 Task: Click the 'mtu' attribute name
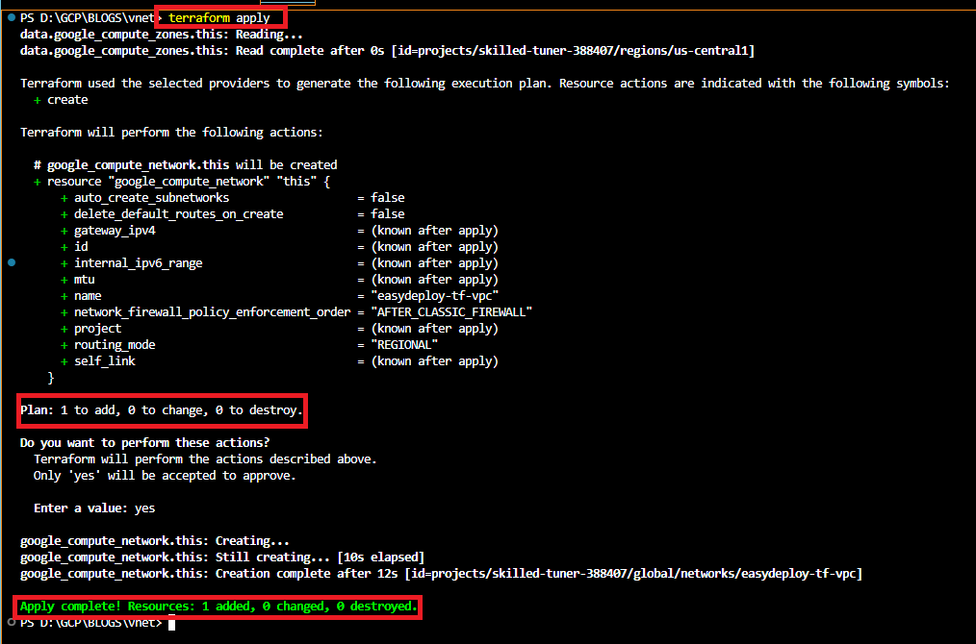coord(84,280)
